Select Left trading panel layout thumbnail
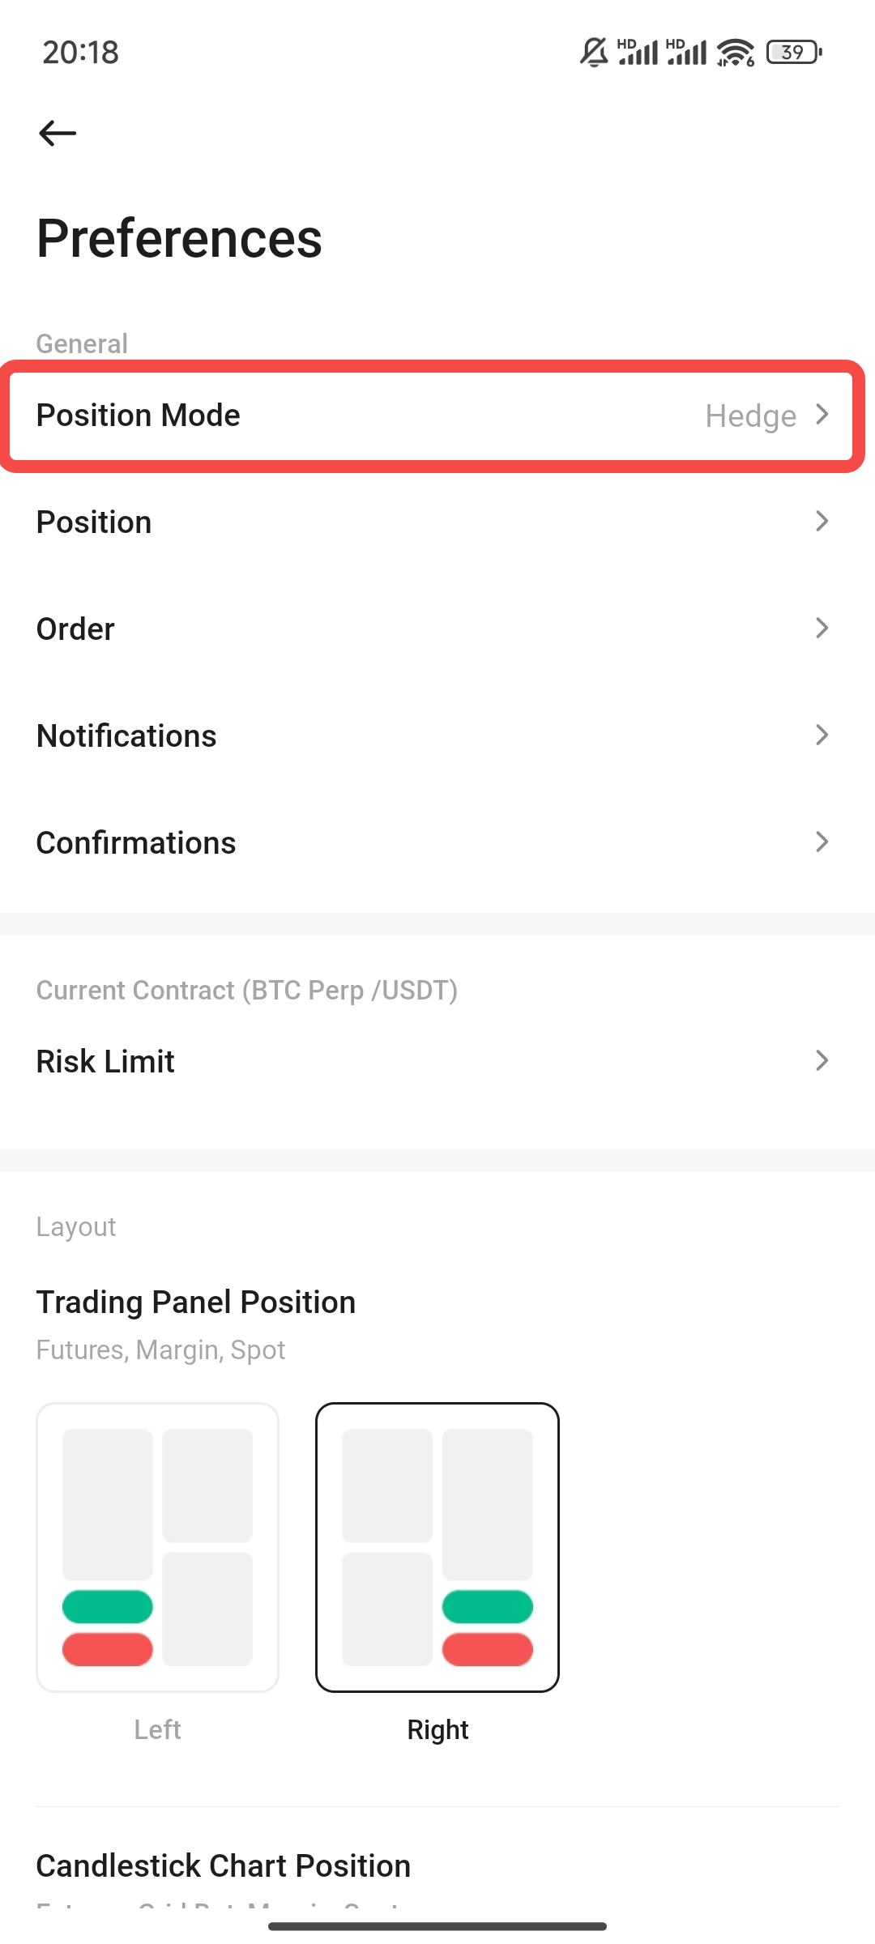The image size is (875, 1944). click(158, 1547)
